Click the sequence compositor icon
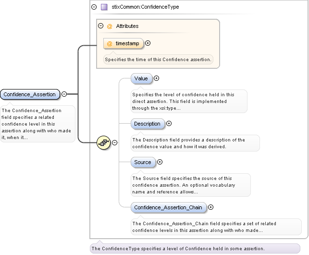309x255 pixels. (x=104, y=143)
